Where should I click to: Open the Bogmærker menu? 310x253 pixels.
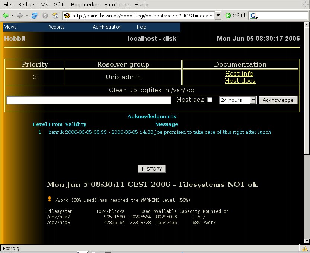(85, 4)
